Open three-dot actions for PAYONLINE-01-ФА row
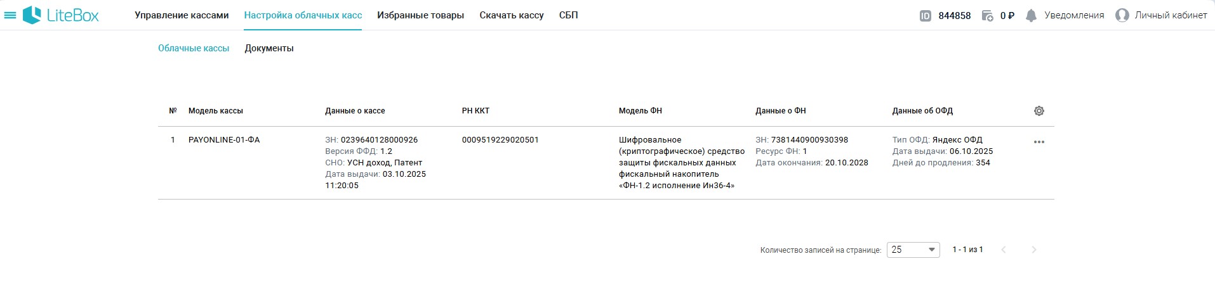The height and width of the screenshot is (306, 1215). (1039, 142)
